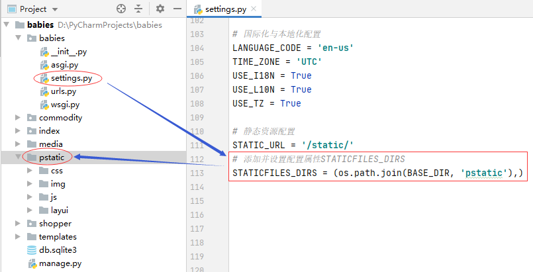Image resolution: width=533 pixels, height=272 pixels.
Task: Click the layui folder icon
Action: point(44,210)
